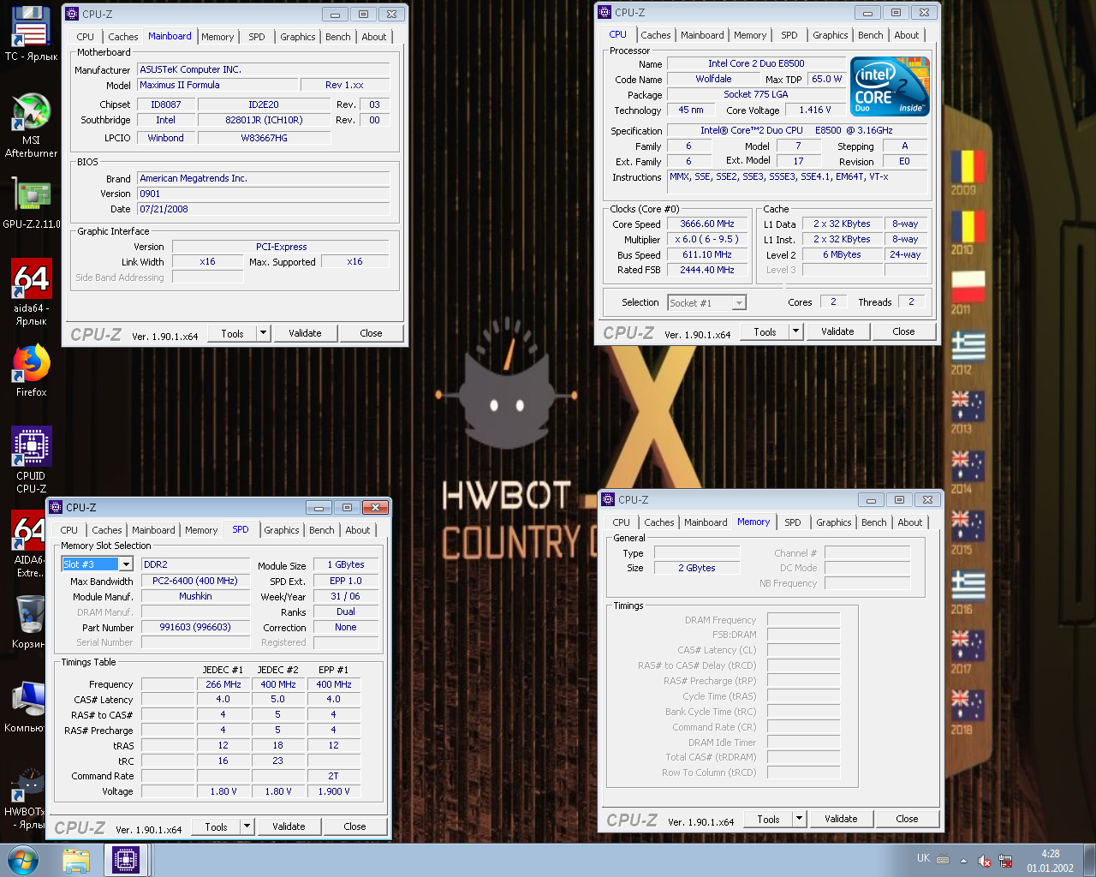The image size is (1096, 877).
Task: Select the CPU-Z taskbar button
Action: [x=126, y=860]
